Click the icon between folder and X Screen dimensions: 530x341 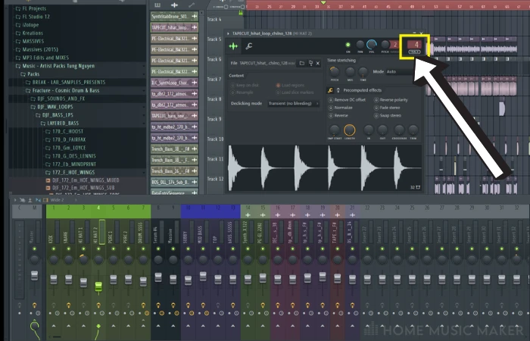click(x=310, y=63)
